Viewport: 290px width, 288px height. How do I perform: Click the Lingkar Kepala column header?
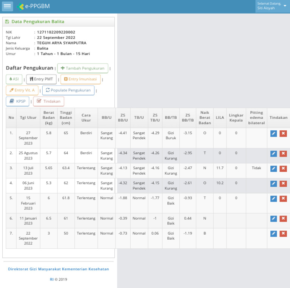[236, 118]
